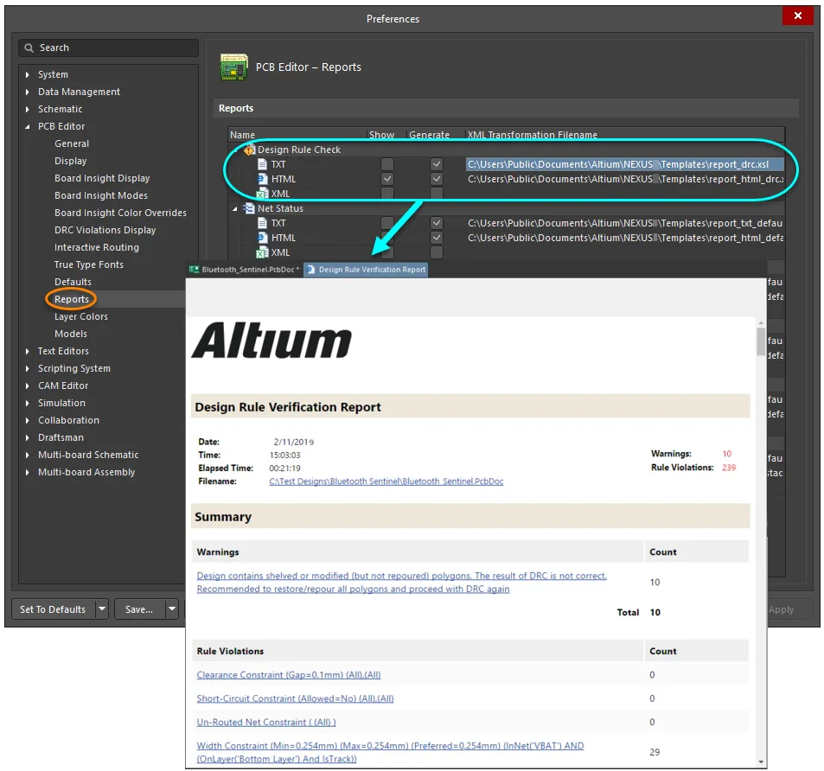Screen dimensions: 824x771
Task: Select the Net Status TXT template path cell
Action: (x=625, y=223)
